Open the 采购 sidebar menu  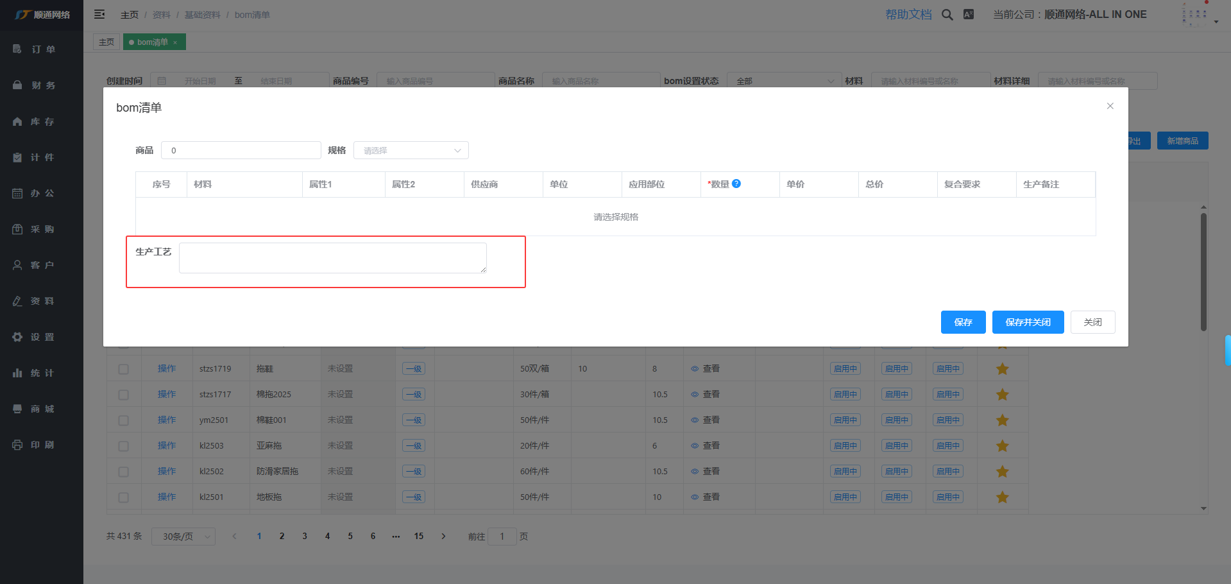pyautogui.click(x=42, y=229)
